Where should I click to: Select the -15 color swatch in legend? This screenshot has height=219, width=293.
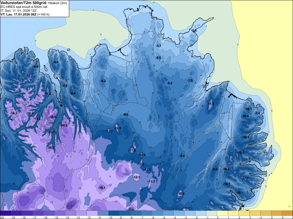59,213
